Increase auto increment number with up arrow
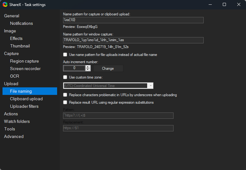 click(88, 67)
